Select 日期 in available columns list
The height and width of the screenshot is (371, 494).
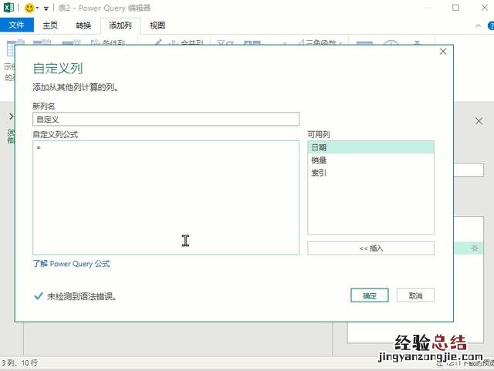click(x=370, y=147)
